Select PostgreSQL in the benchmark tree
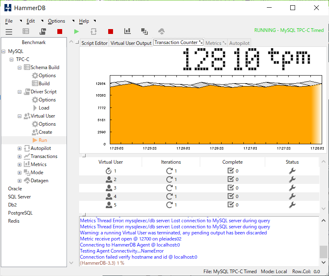 pyautogui.click(x=20, y=213)
